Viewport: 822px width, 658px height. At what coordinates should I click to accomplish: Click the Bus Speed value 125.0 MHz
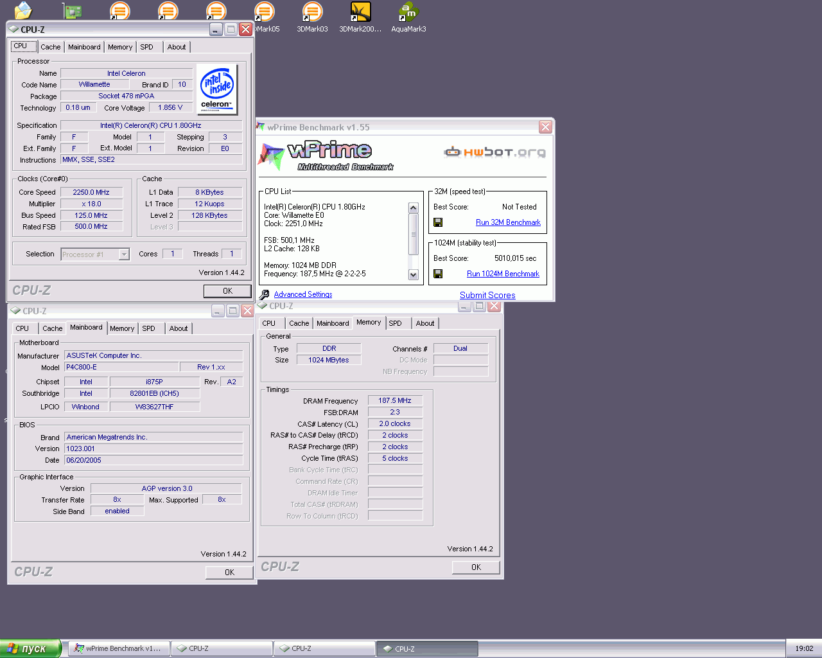coord(91,215)
